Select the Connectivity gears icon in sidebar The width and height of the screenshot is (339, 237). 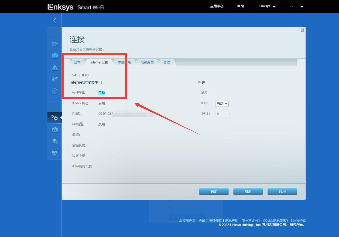(x=54, y=118)
